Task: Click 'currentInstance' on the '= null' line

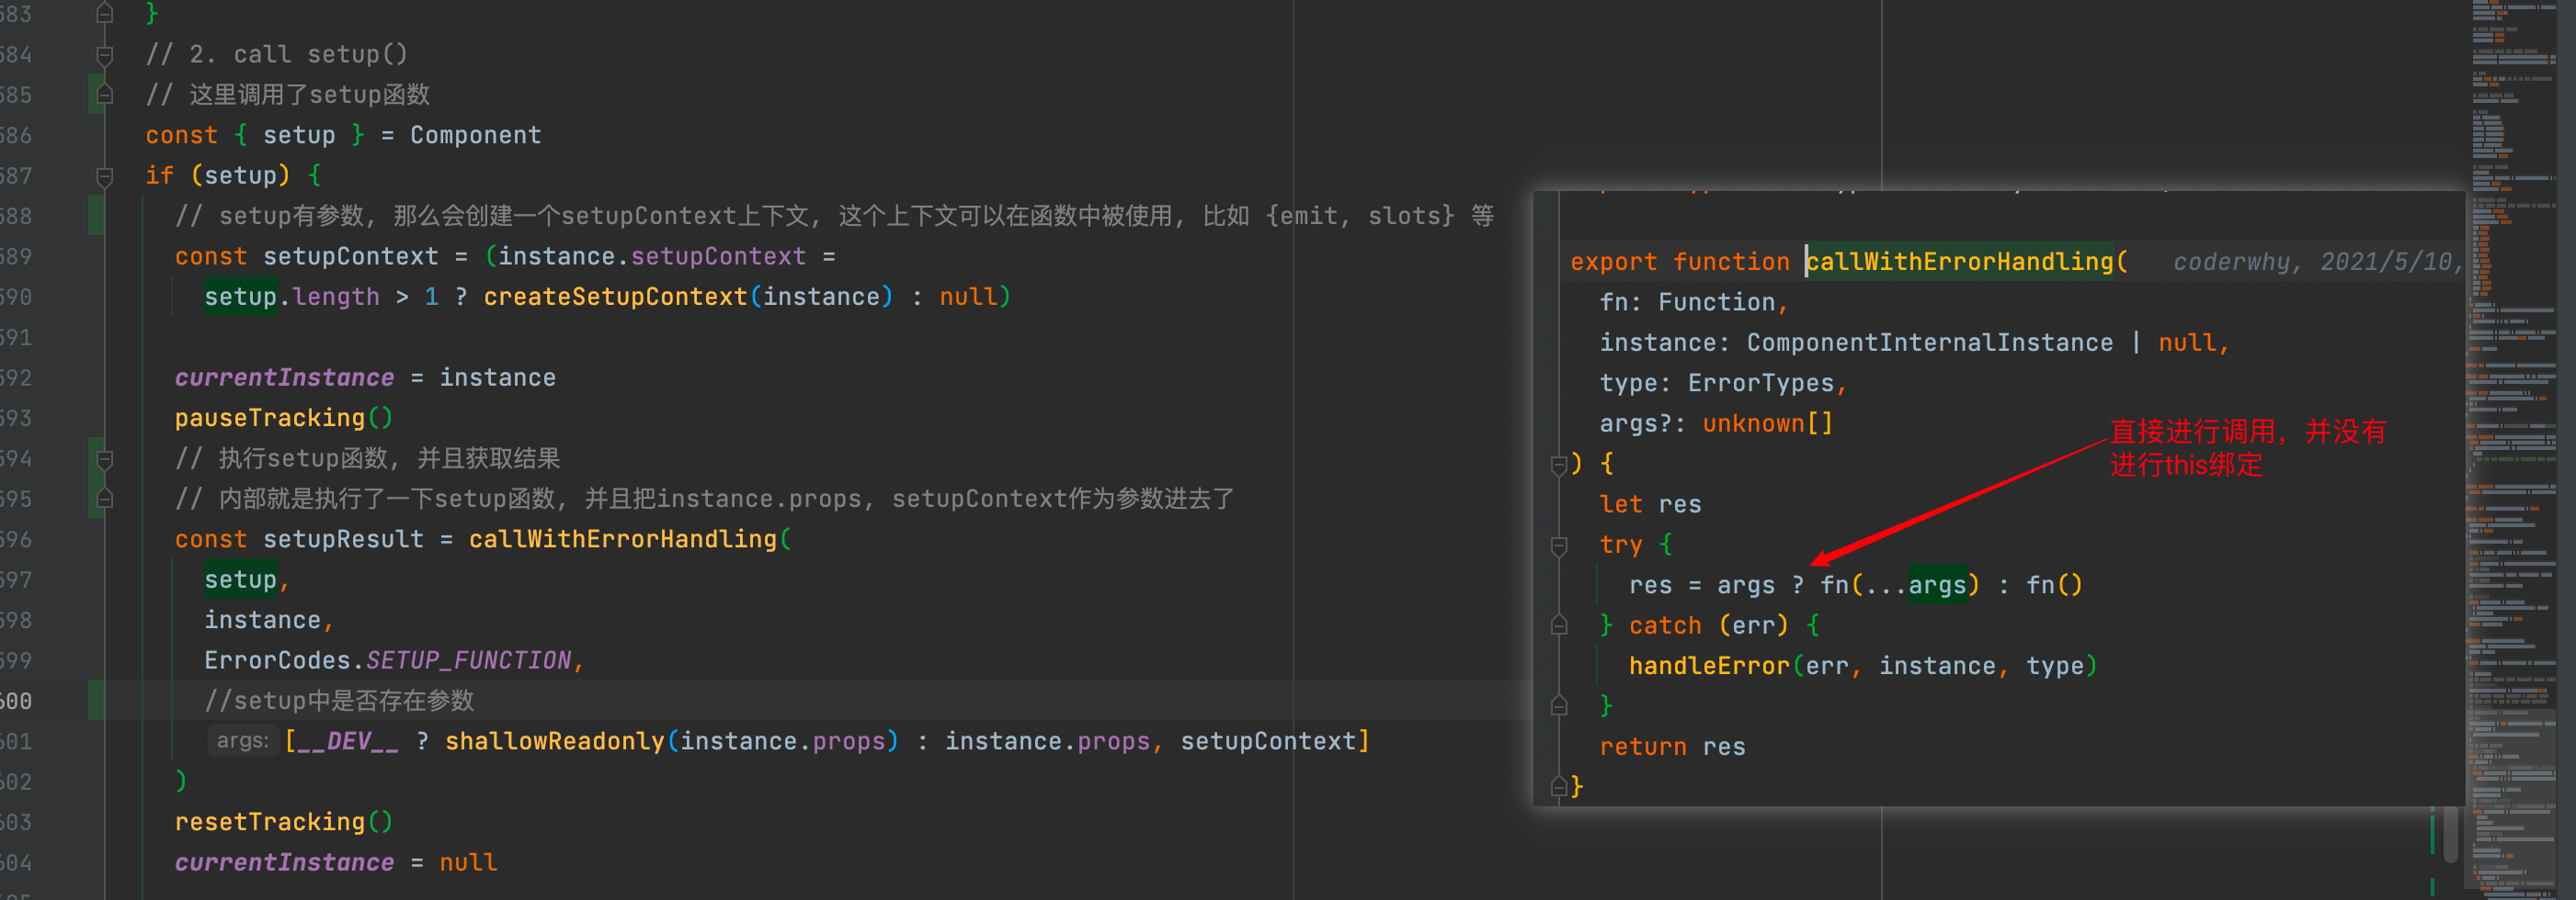Action: point(284,862)
